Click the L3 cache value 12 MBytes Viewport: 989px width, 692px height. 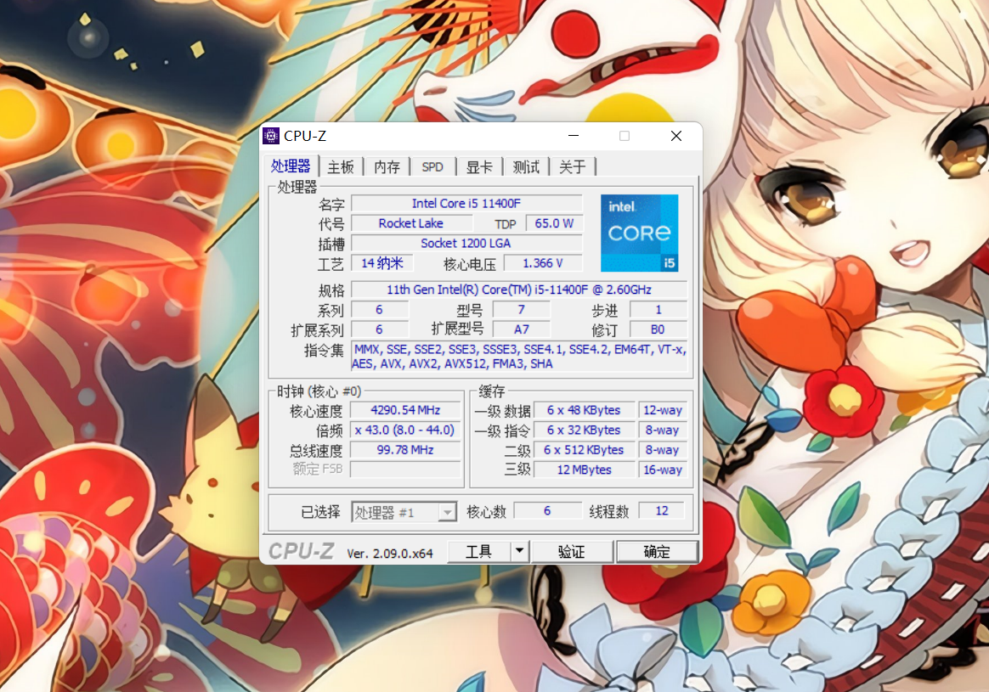coord(584,470)
